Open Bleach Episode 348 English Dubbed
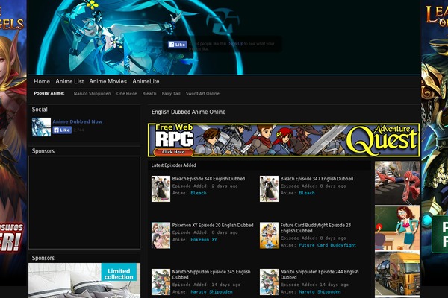The image size is (448, 298). point(208,179)
